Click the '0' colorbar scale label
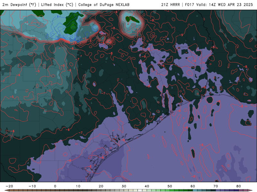The height and width of the screenshot is (192, 257). click(x=55, y=186)
